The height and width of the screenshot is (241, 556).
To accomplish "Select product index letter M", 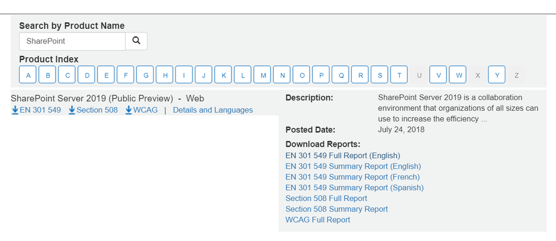I will click(262, 75).
